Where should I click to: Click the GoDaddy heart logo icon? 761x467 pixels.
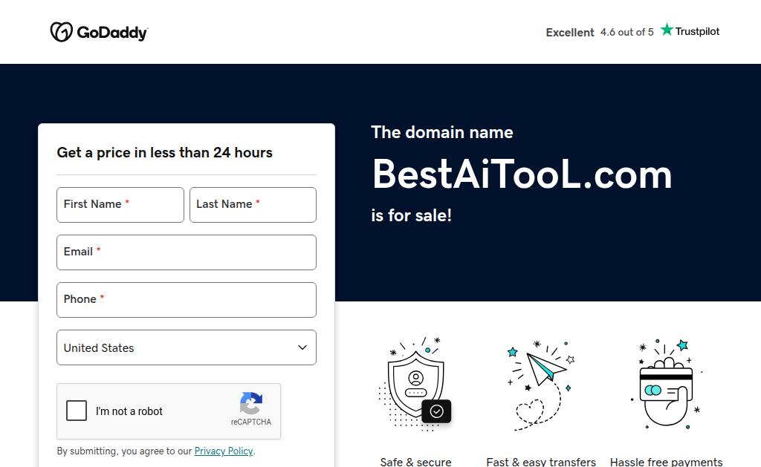point(62,32)
